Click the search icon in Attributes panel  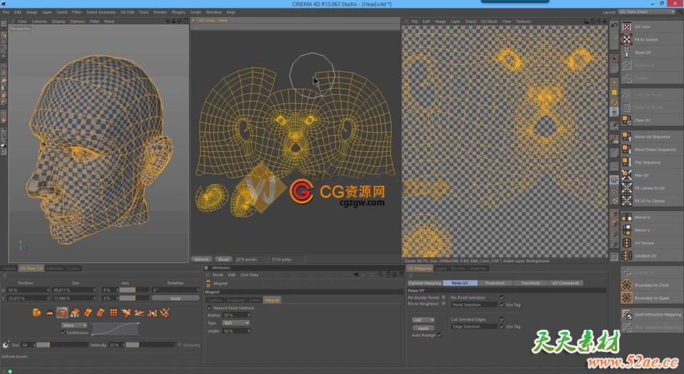click(x=380, y=274)
